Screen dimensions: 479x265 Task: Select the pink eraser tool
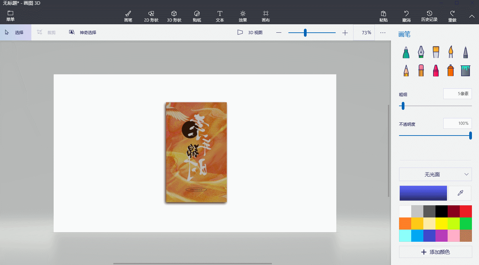[x=421, y=70]
